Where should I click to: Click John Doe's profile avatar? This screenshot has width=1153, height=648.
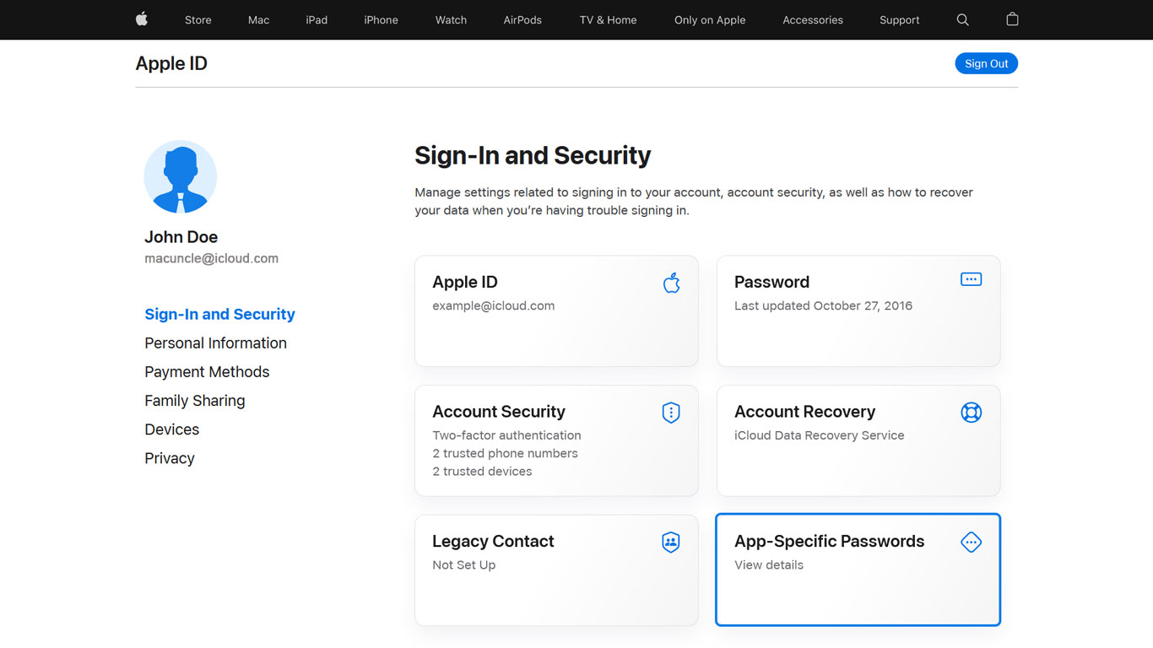181,176
